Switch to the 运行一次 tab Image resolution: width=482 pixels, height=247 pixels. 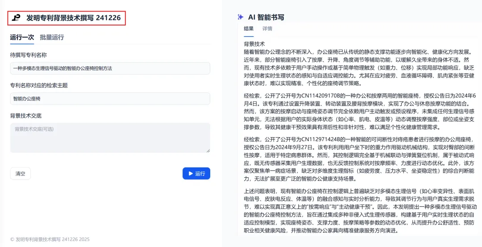[x=22, y=37]
